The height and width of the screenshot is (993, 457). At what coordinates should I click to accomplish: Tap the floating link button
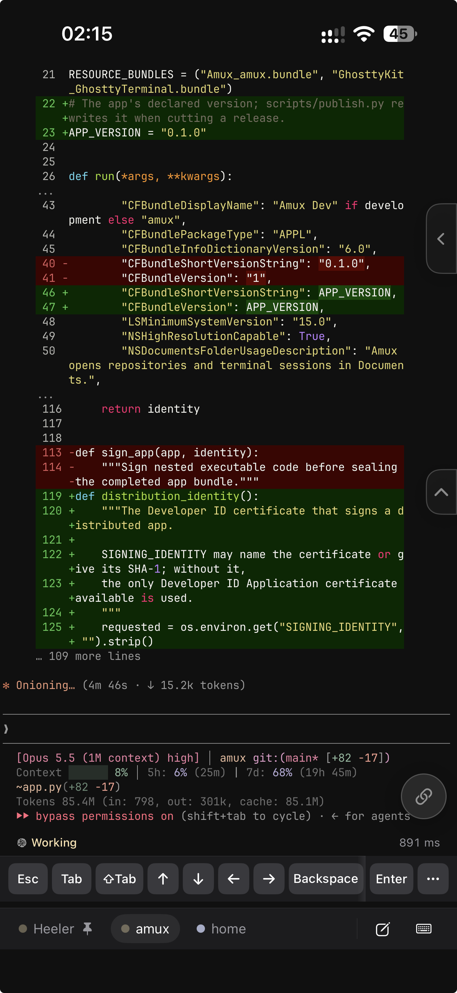(x=423, y=796)
